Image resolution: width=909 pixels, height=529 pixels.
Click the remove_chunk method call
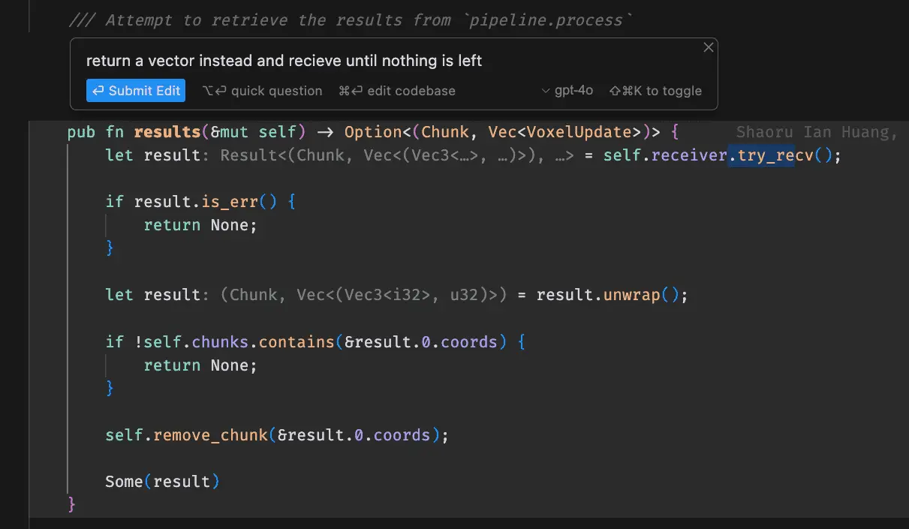click(211, 435)
